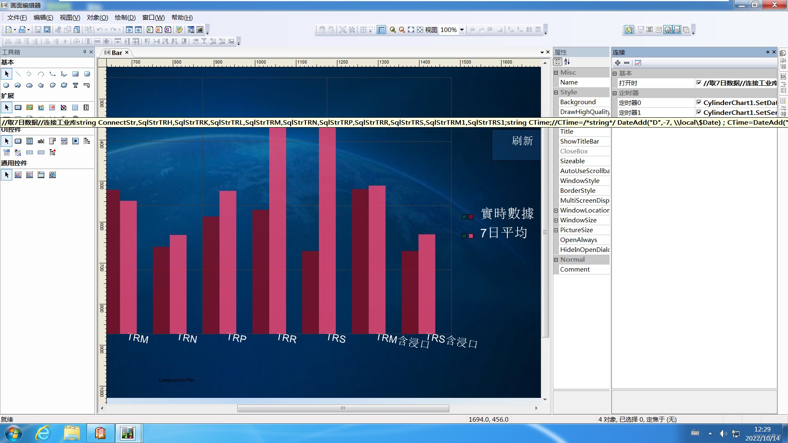Image resolution: width=788 pixels, height=443 pixels.
Task: Click the Save icon in toolbar
Action: click(x=38, y=30)
